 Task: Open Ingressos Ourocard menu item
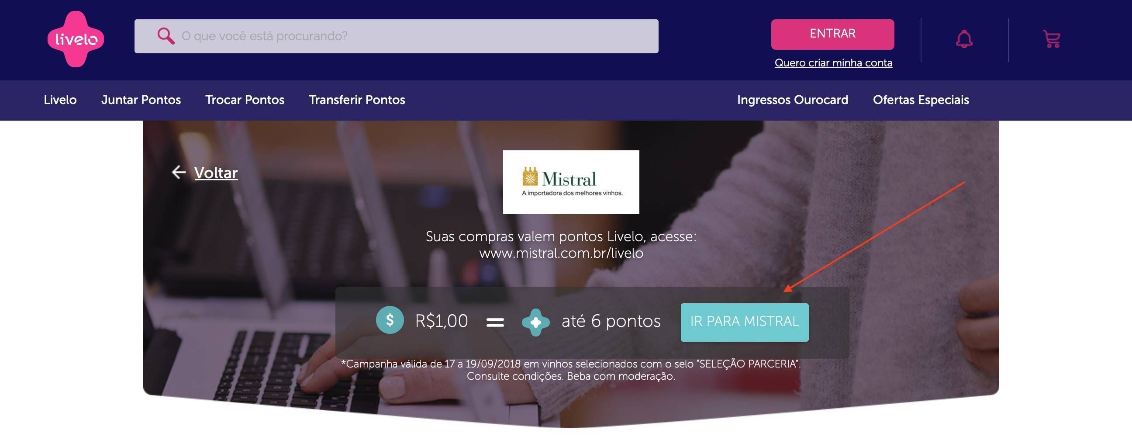(792, 100)
